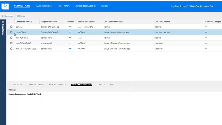This screenshot has width=222, height=125.
Task: Click '1 days, 17 hours, 41 minutes ago'
Action: pos(117,49)
